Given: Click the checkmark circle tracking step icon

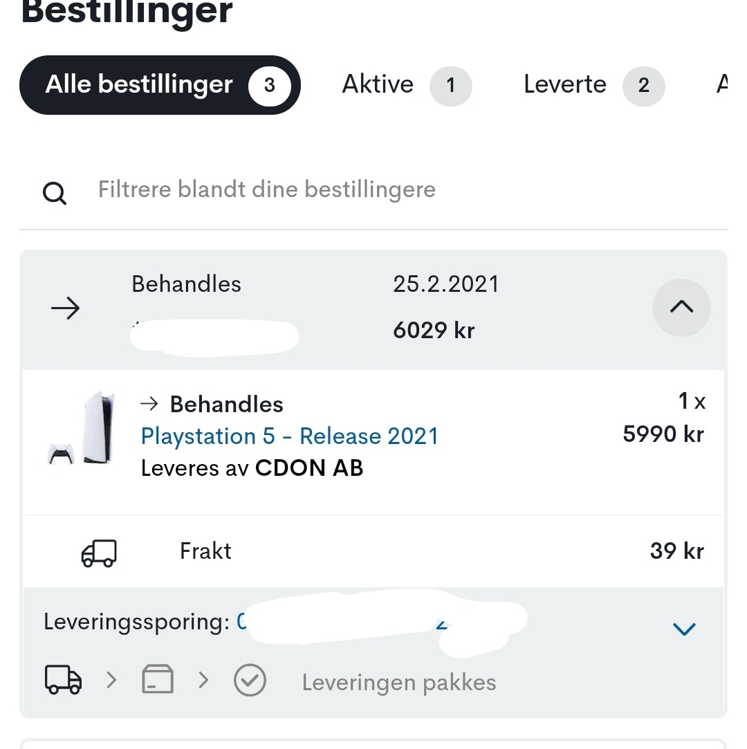Looking at the screenshot, I should (x=250, y=680).
